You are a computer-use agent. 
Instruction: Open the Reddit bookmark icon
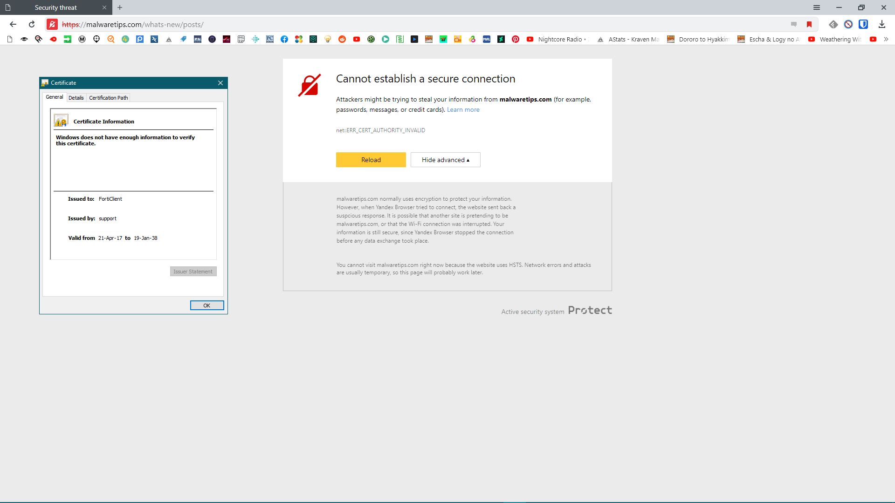tap(342, 40)
